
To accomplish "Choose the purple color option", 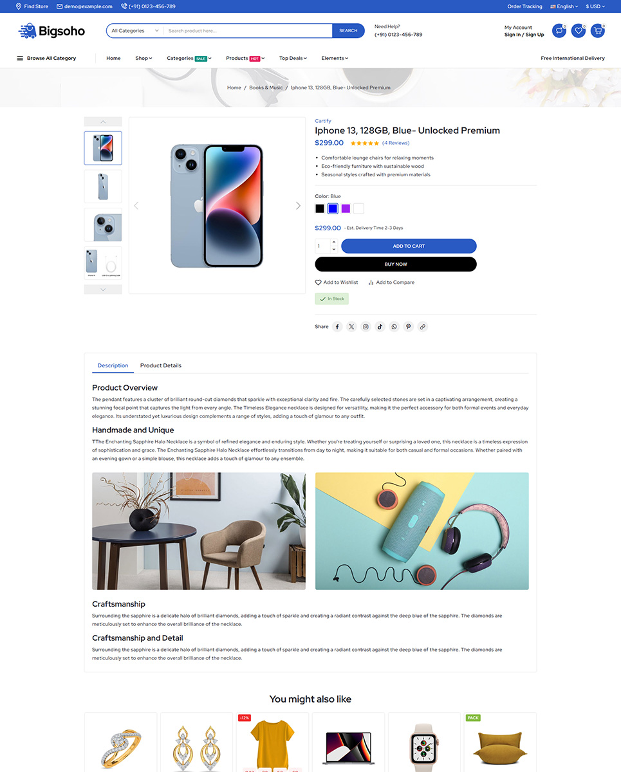I will [346, 208].
